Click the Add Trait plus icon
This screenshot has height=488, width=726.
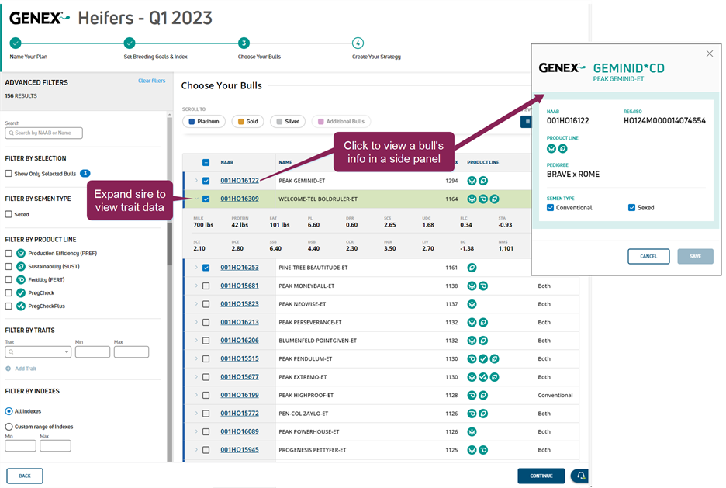[8, 369]
